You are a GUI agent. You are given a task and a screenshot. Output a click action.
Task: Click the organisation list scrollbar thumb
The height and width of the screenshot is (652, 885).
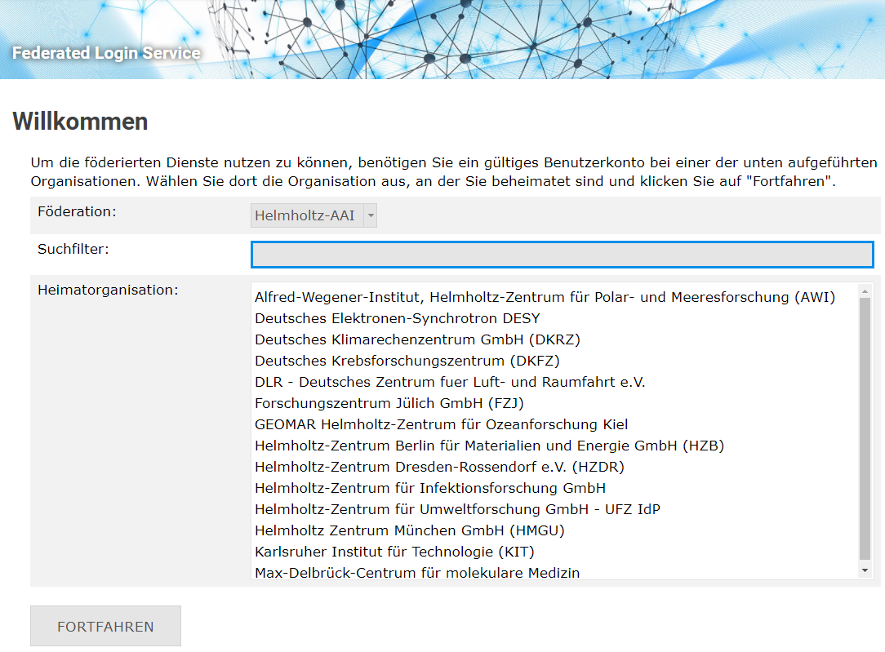coord(865,428)
